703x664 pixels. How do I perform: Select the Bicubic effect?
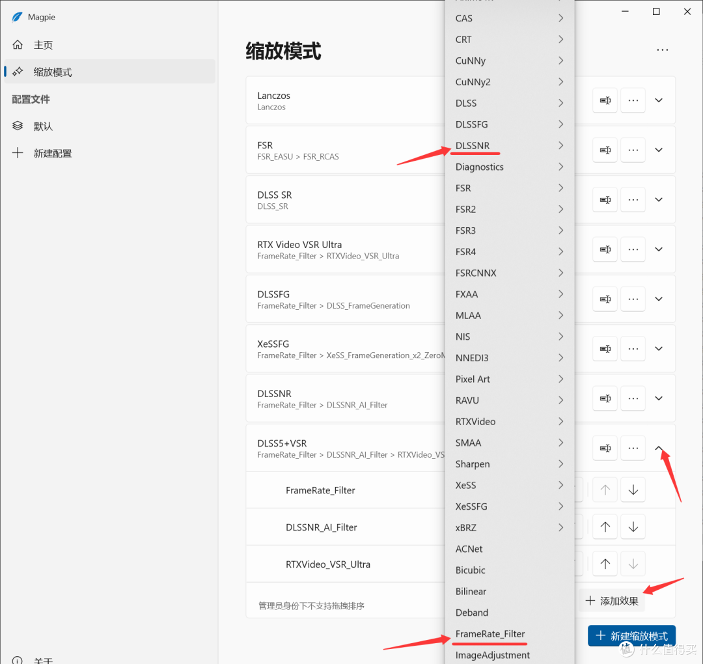pyautogui.click(x=510, y=570)
